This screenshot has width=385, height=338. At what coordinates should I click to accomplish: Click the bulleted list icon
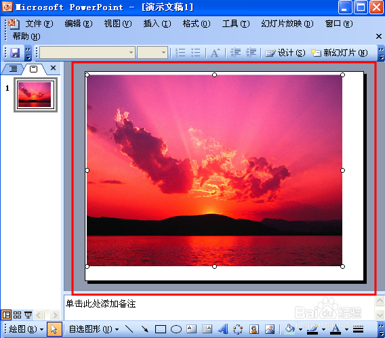point(196,53)
